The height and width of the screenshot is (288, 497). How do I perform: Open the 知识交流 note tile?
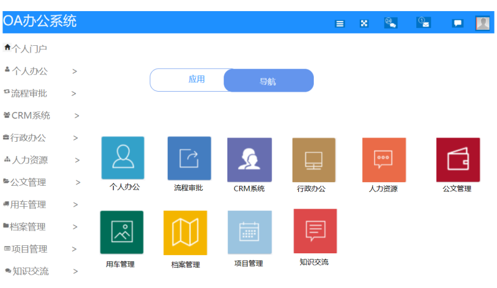pyautogui.click(x=315, y=231)
